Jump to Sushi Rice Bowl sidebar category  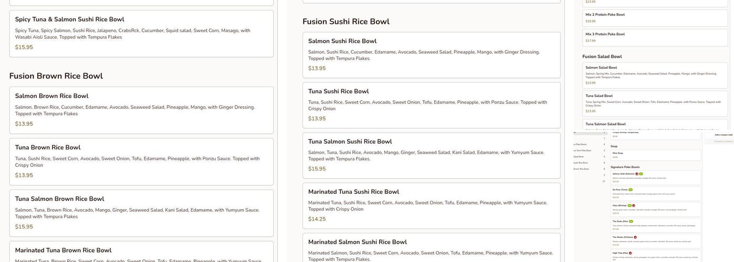tap(580, 162)
